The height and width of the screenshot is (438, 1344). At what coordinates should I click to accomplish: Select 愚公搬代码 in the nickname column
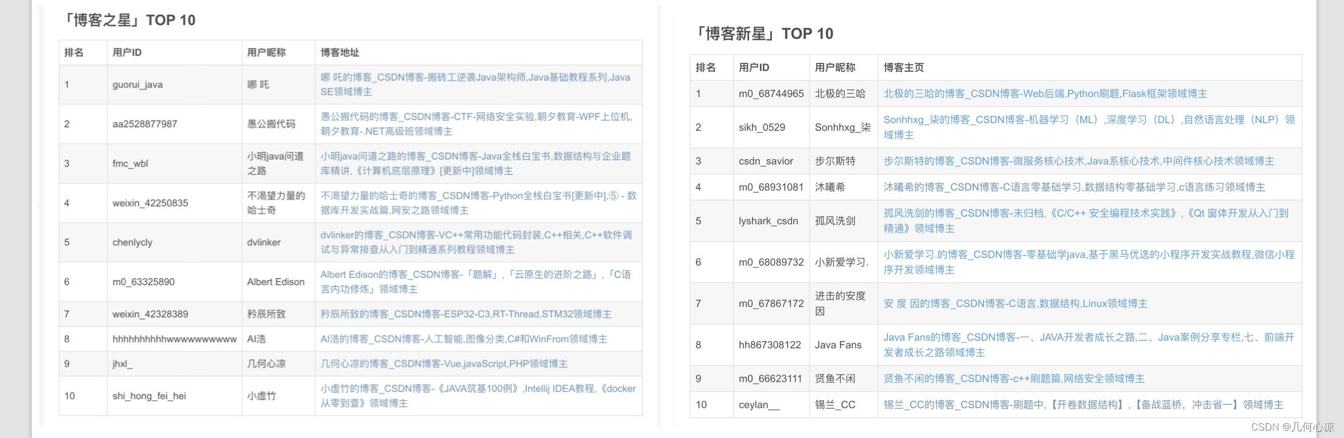(271, 124)
